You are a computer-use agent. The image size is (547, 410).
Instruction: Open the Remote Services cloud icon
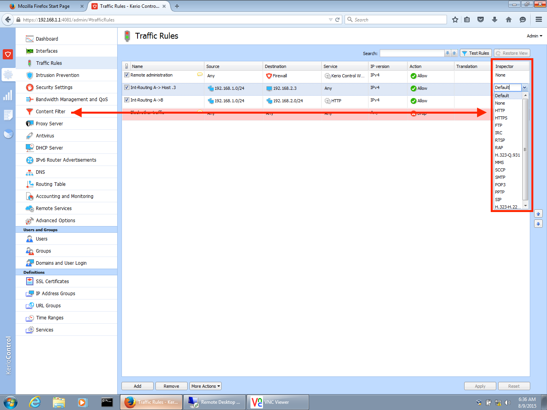click(30, 208)
